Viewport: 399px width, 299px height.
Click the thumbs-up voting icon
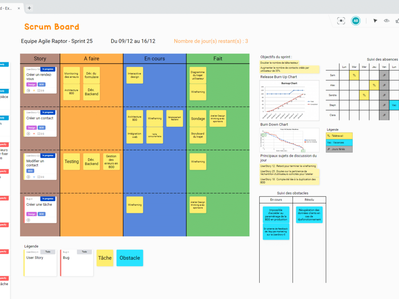[397, 21]
